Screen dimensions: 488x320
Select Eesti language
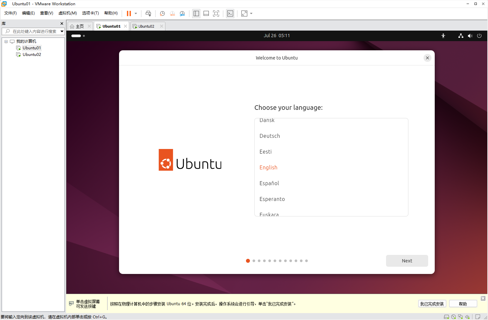coord(331,152)
